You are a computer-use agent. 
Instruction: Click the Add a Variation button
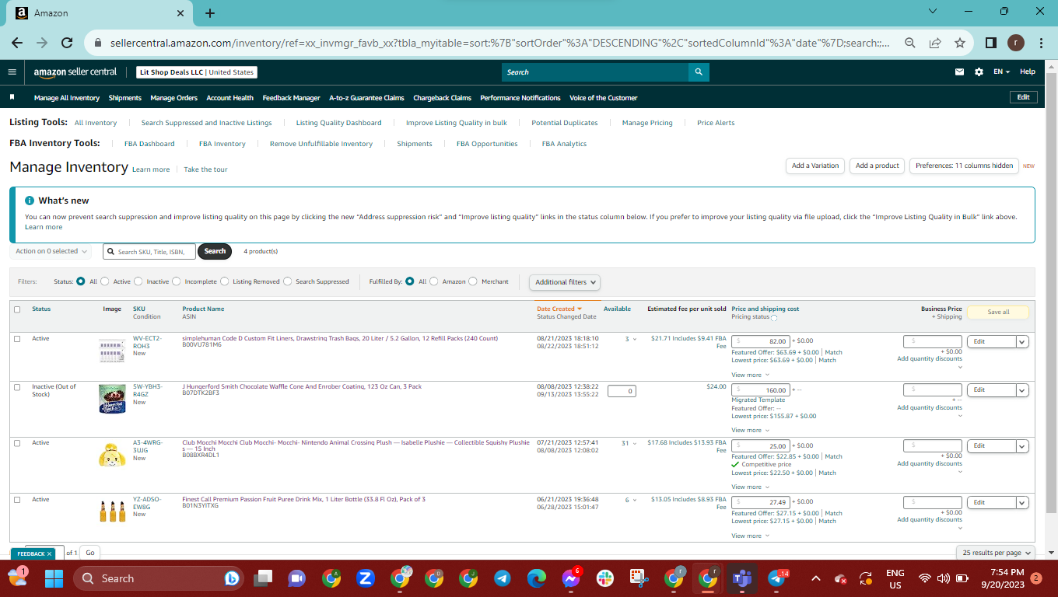pyautogui.click(x=815, y=166)
